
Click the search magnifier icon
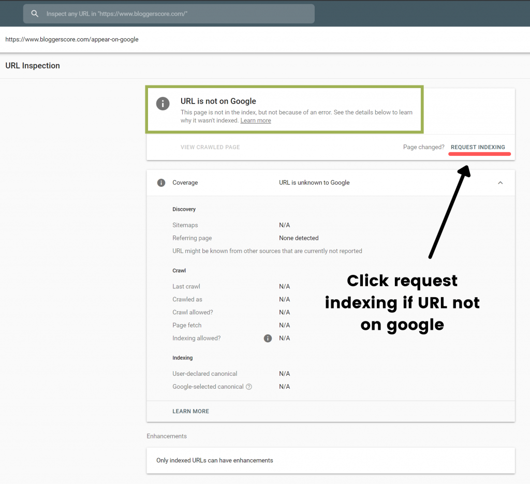[x=35, y=13]
